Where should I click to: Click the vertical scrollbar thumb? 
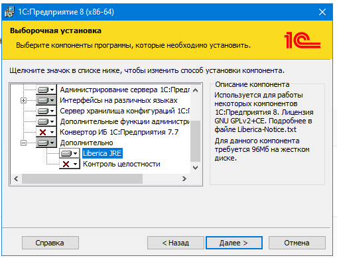tap(195, 141)
